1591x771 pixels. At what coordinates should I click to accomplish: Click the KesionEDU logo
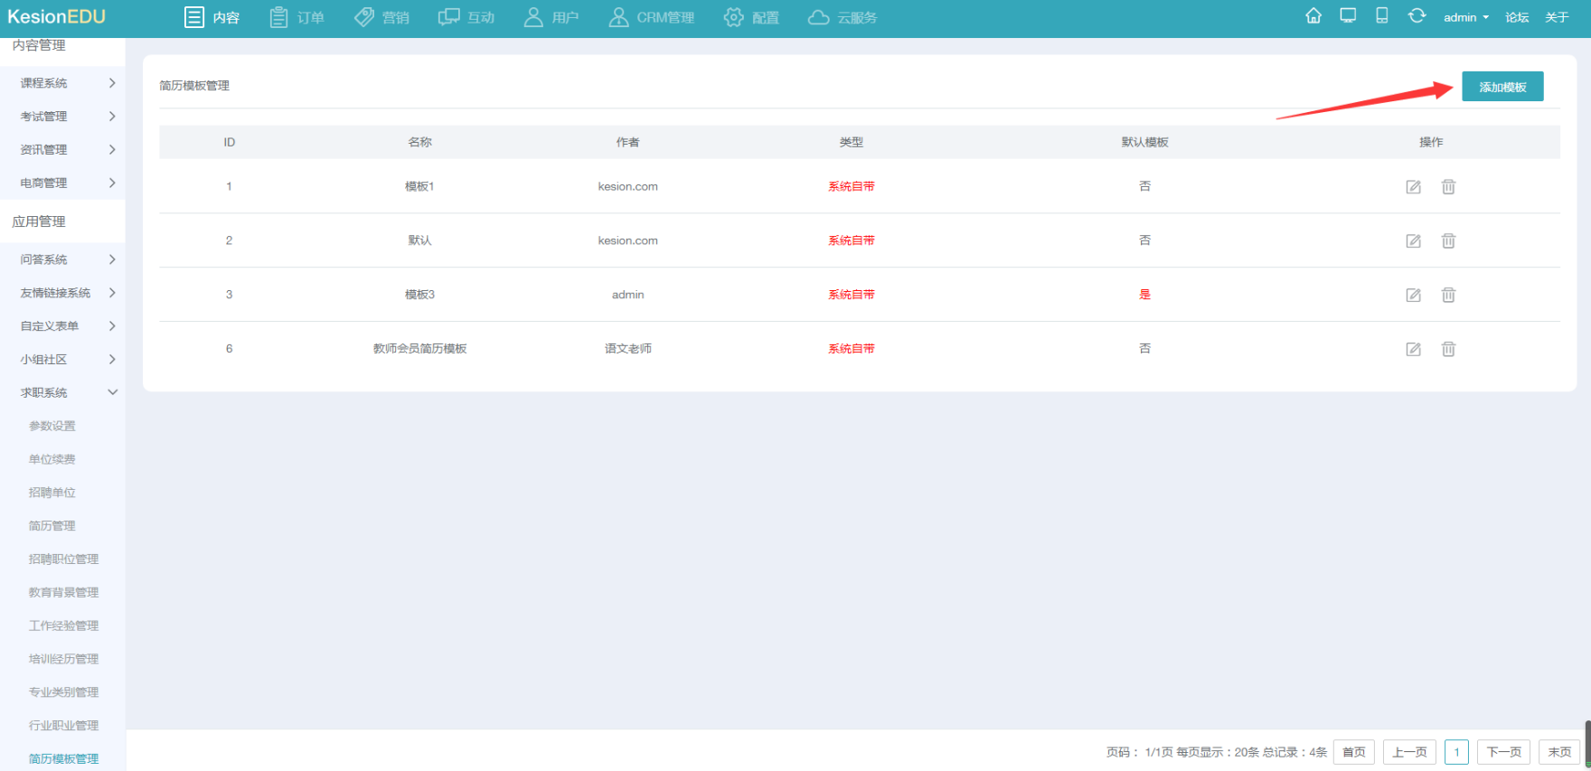[56, 16]
